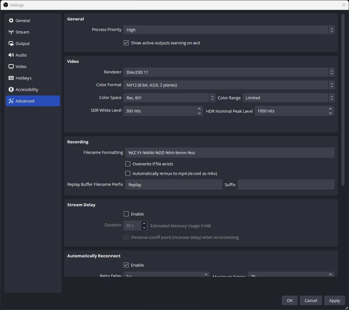Open the Stream settings tab
Image resolution: width=349 pixels, height=310 pixels.
[22, 32]
